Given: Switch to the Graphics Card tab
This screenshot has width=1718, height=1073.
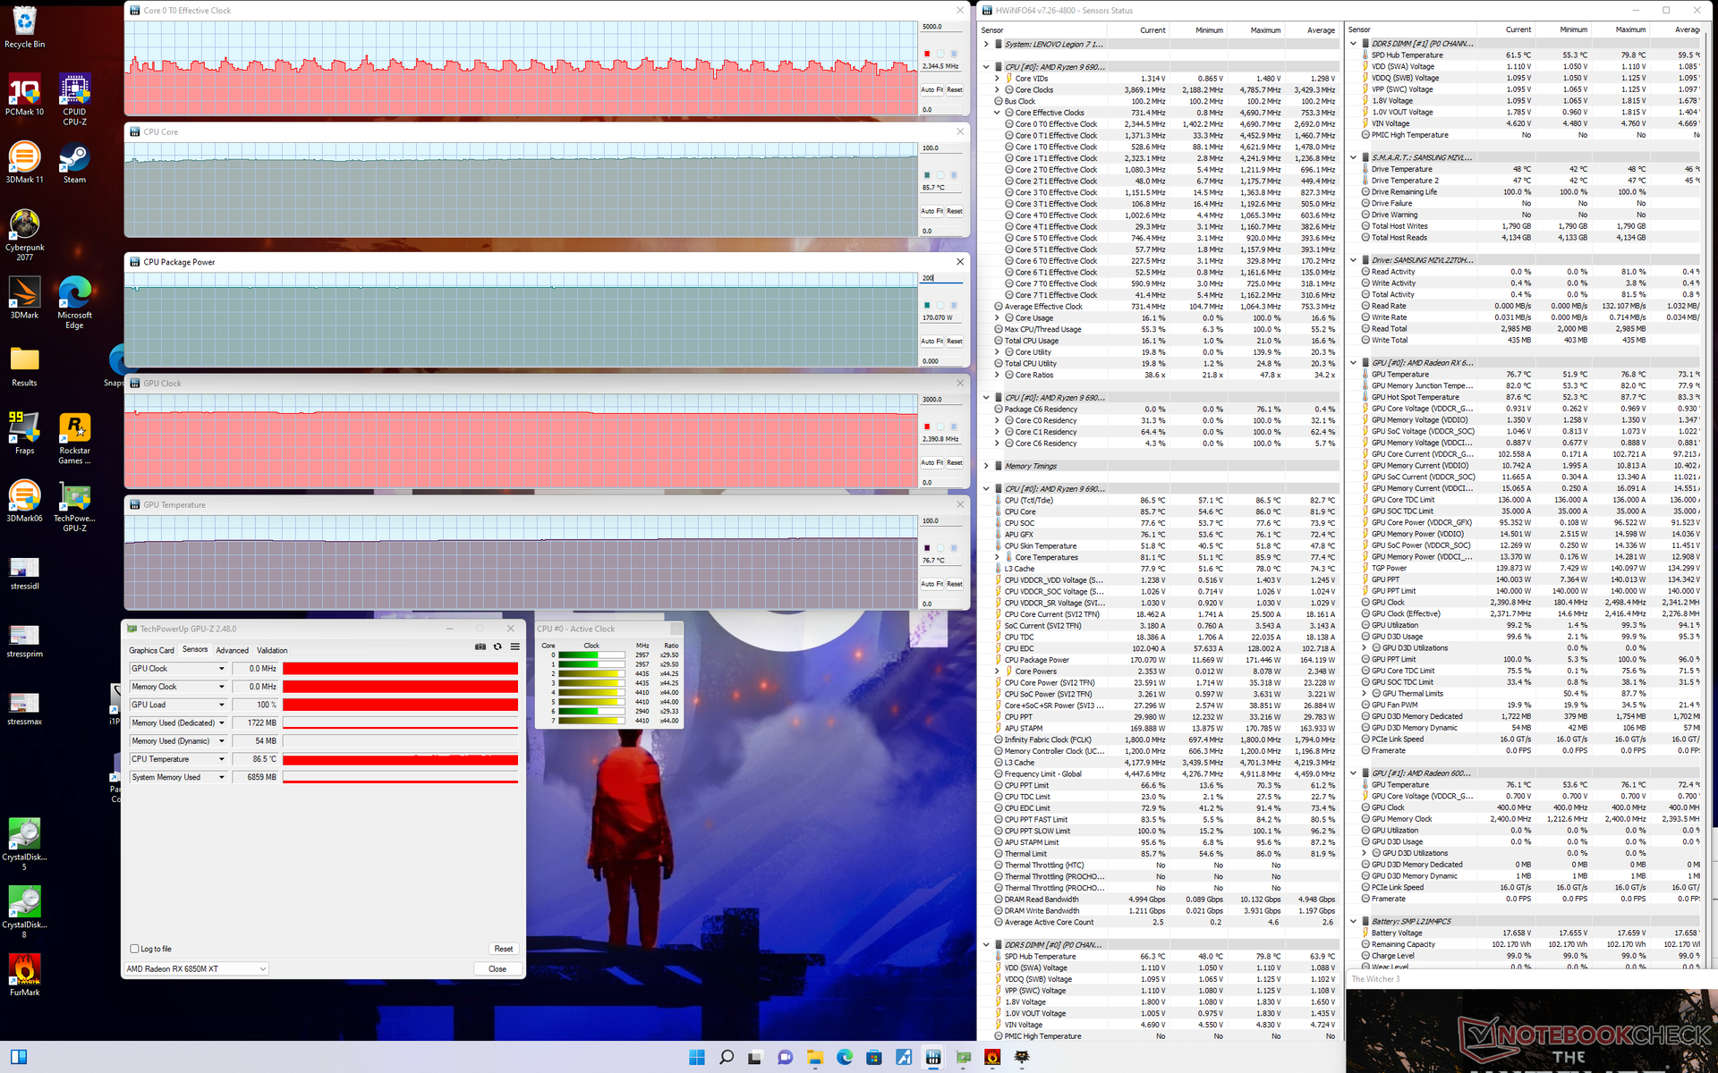Looking at the screenshot, I should [x=151, y=650].
